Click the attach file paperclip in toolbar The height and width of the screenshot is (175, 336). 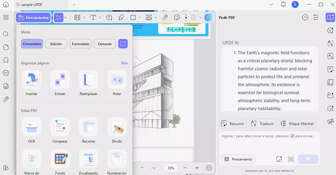pos(165,17)
